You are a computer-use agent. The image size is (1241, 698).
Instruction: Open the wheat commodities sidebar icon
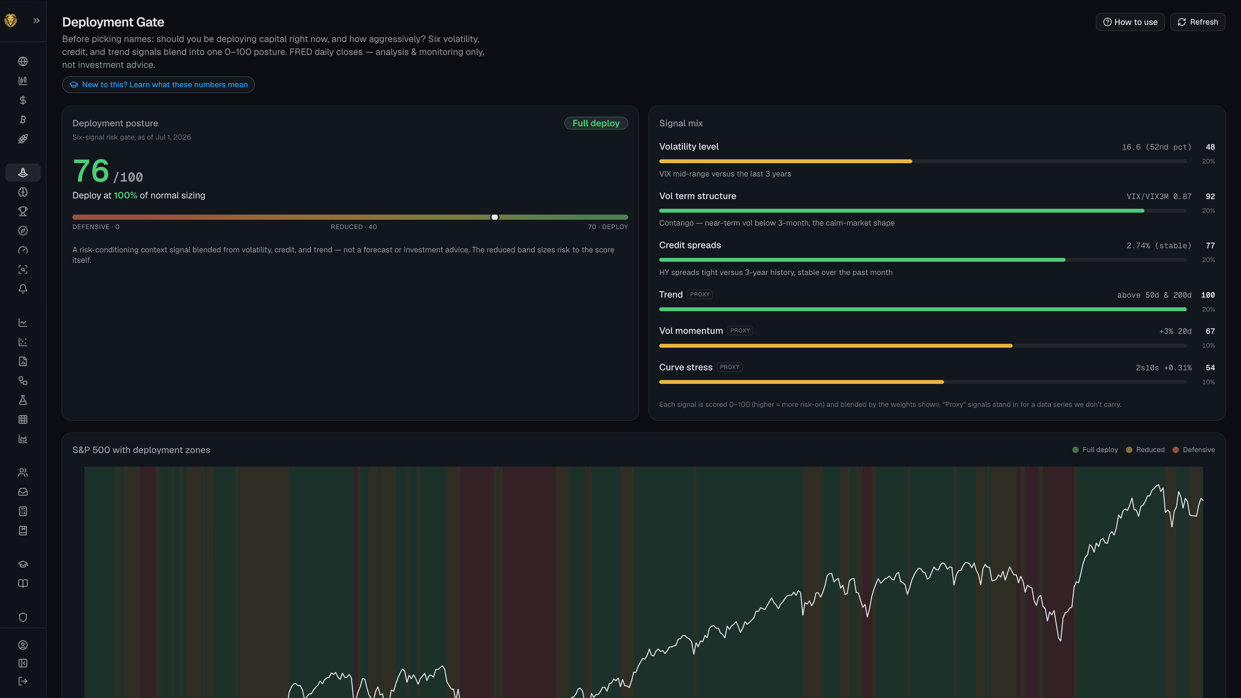[x=23, y=139]
